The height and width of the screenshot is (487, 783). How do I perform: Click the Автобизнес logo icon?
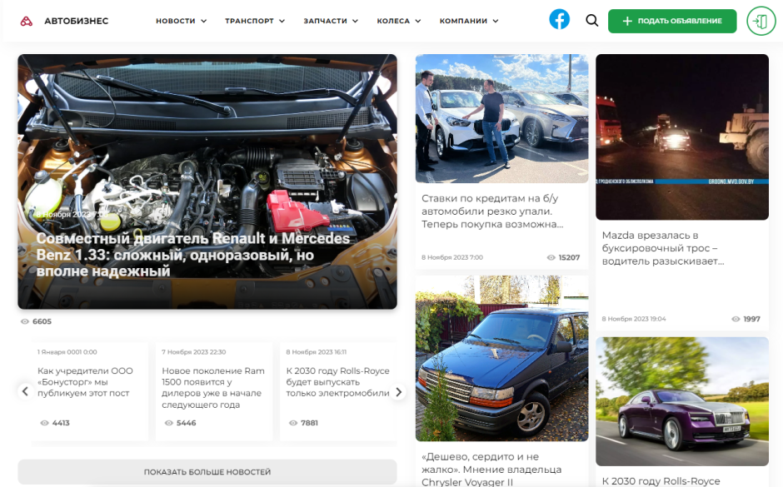[27, 21]
